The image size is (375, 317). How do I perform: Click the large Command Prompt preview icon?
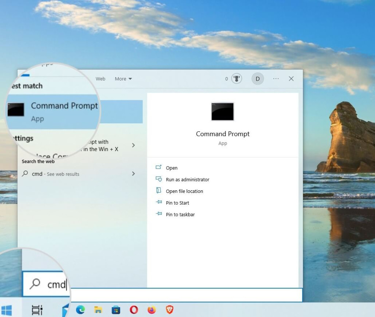click(222, 112)
